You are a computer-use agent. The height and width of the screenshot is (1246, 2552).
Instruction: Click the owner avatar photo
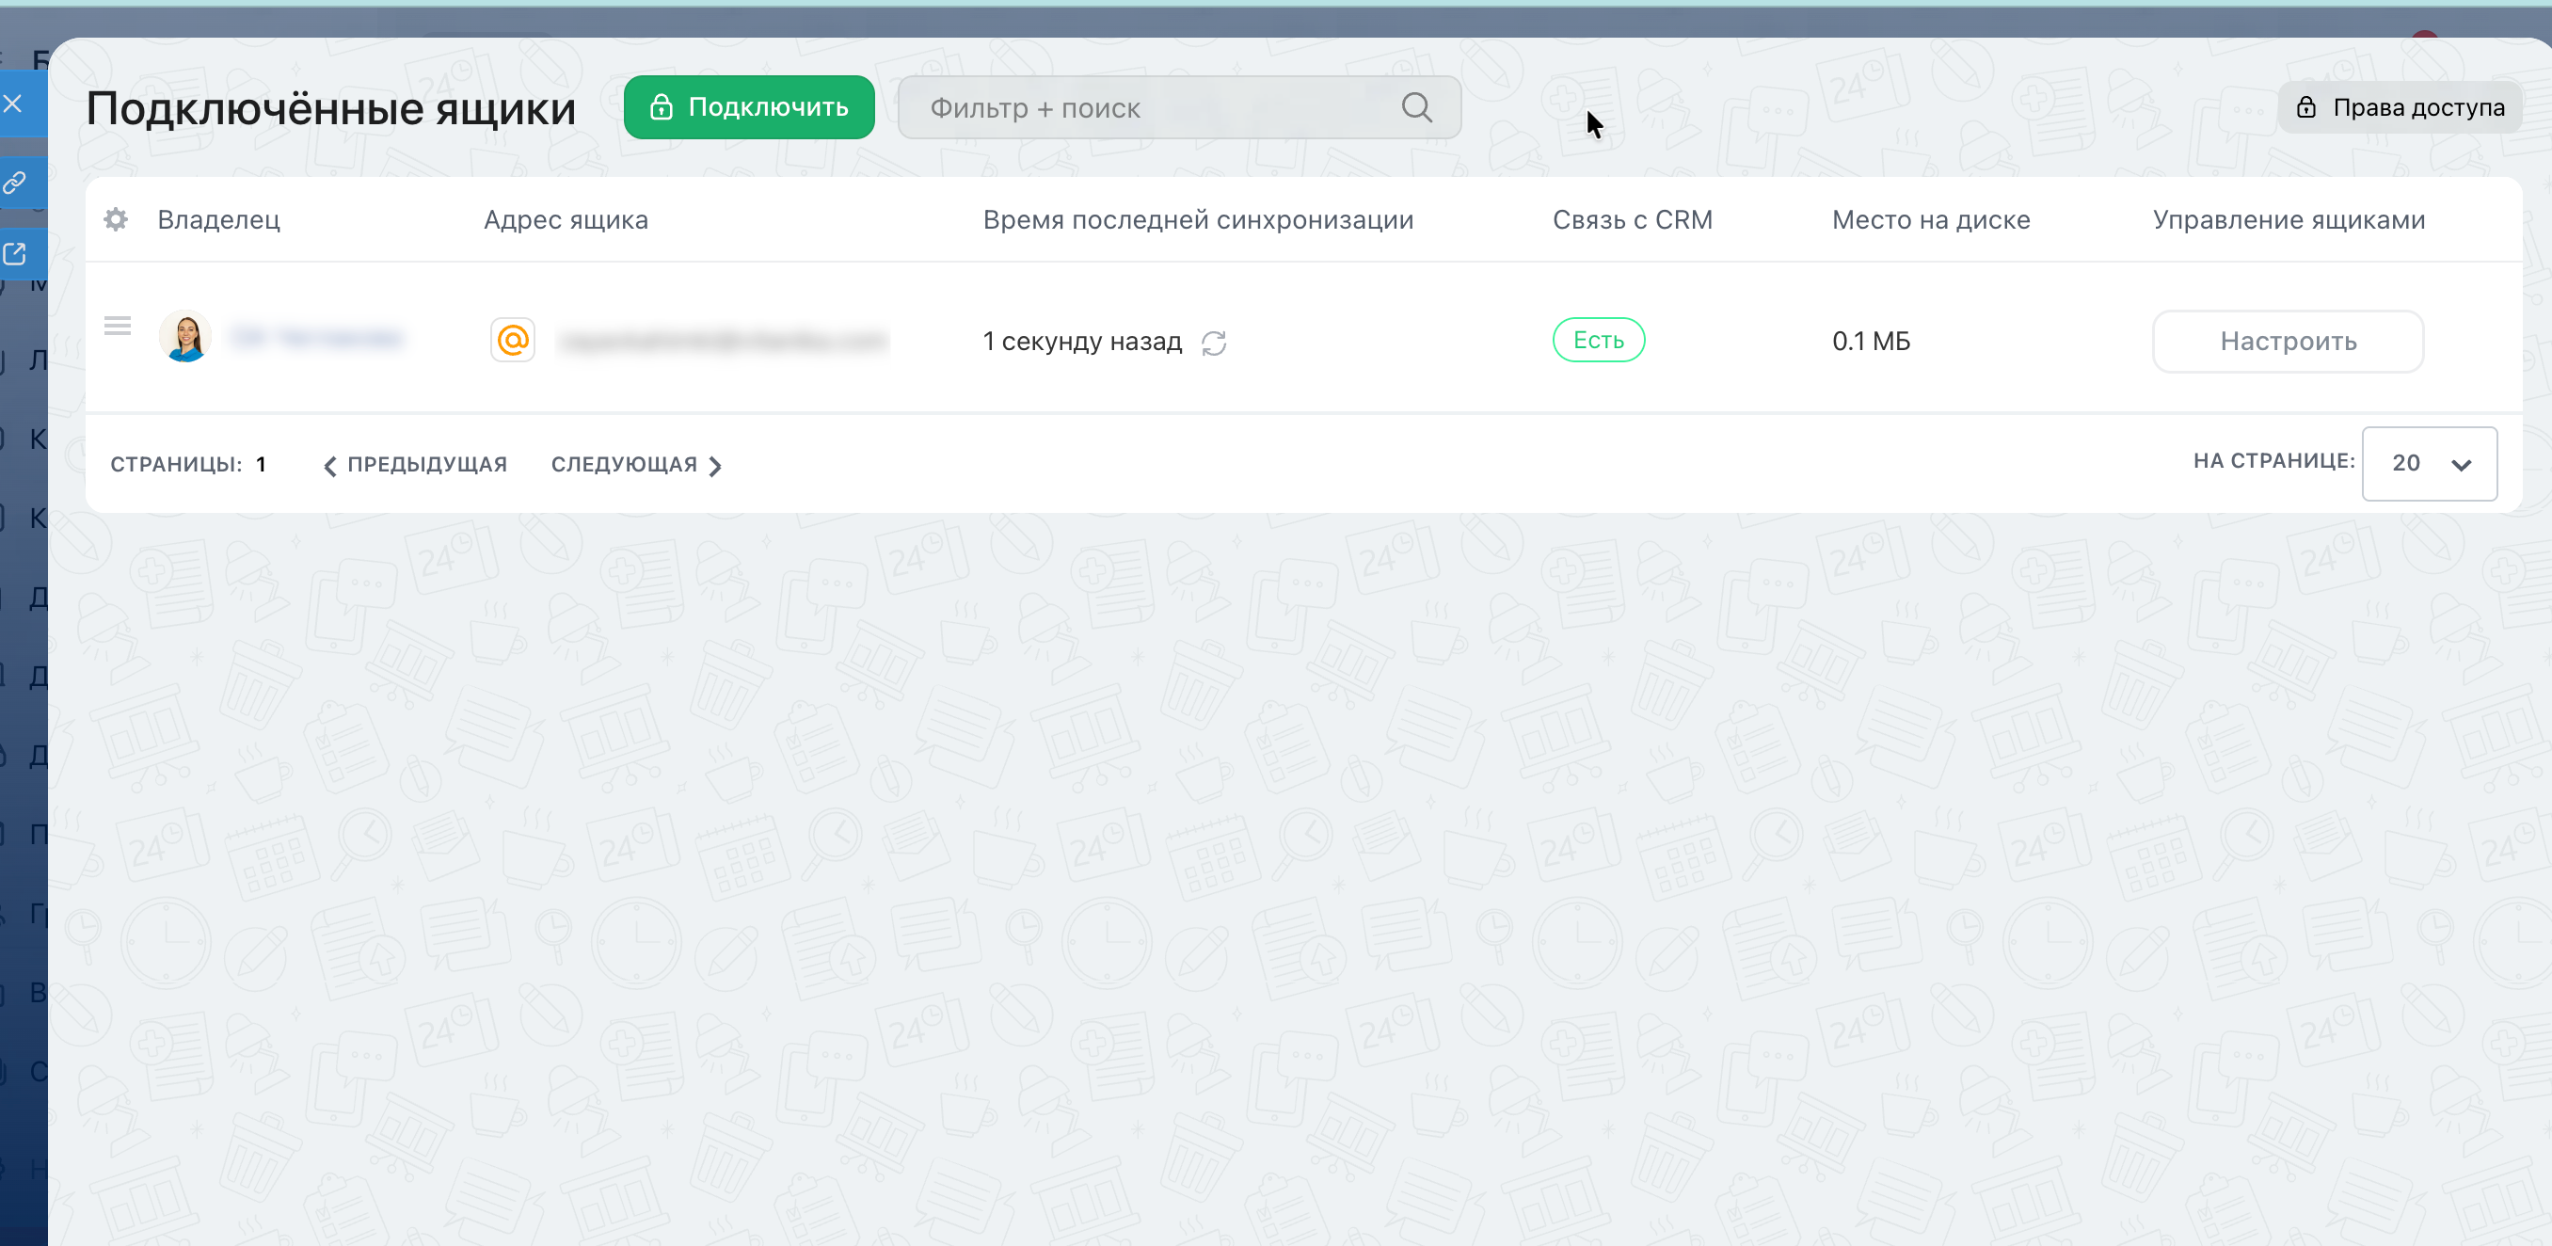[x=185, y=337]
